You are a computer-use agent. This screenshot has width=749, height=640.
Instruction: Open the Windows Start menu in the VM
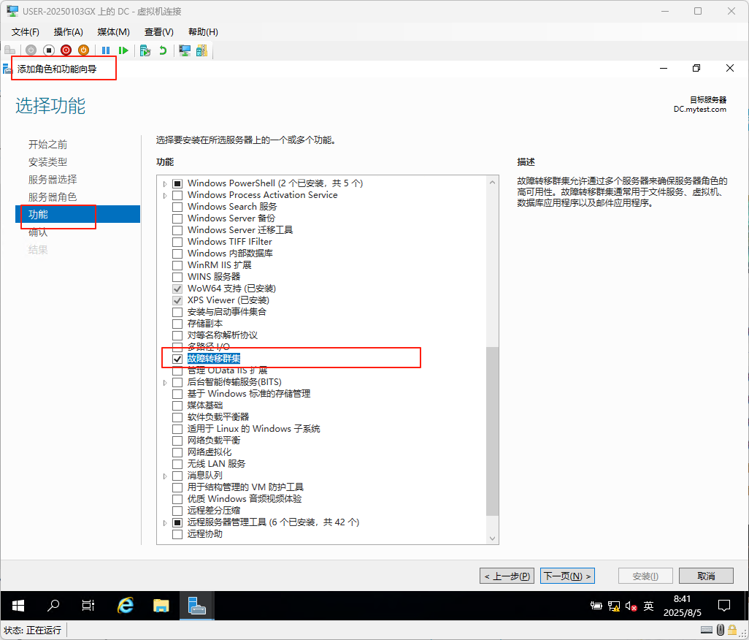tap(18, 606)
